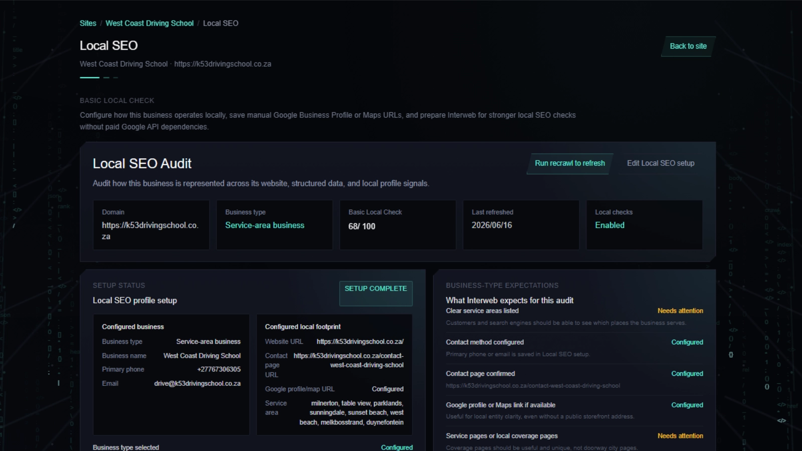802x451 pixels.
Task: Select primary phone +27767306305
Action: (x=219, y=369)
